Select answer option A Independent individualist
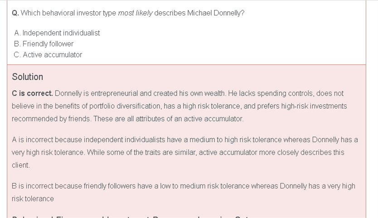Image resolution: width=378 pixels, height=218 pixels. pos(57,33)
